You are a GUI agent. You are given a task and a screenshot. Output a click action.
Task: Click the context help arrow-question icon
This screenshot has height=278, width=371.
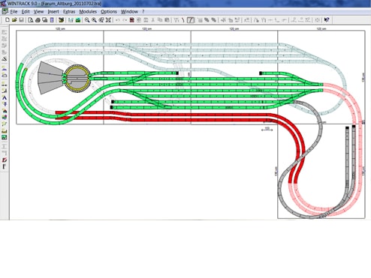coord(327,20)
